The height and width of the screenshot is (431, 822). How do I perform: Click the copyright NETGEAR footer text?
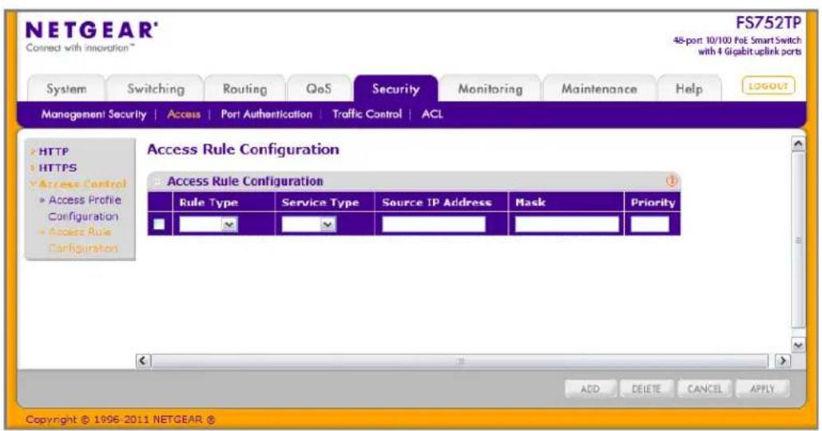click(x=120, y=420)
